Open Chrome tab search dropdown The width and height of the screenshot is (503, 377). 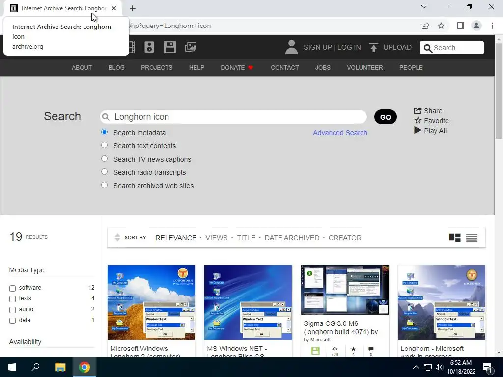pos(424,7)
